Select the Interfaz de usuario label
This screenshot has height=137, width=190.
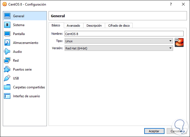(26, 96)
